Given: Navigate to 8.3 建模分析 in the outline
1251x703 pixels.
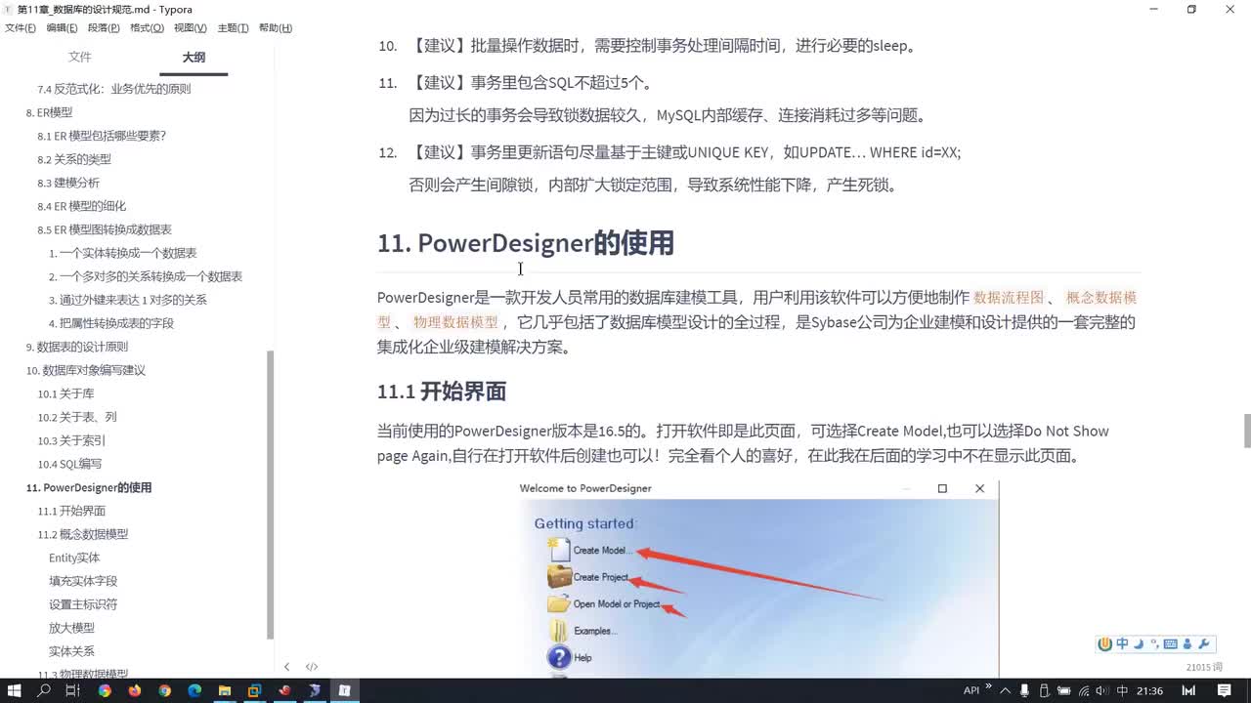Looking at the screenshot, I should point(68,183).
